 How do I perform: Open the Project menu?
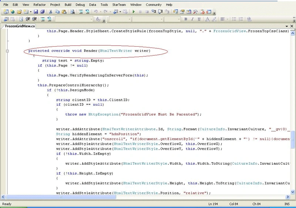pos(55,5)
